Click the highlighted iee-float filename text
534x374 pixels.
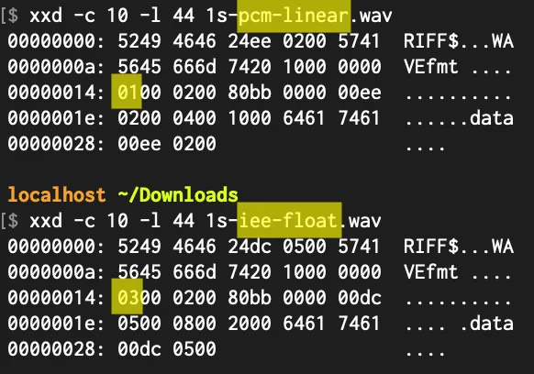(x=289, y=221)
